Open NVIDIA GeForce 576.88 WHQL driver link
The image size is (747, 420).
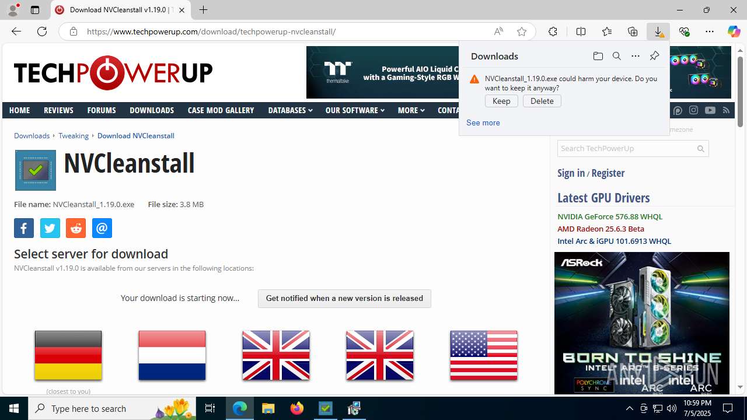point(610,216)
